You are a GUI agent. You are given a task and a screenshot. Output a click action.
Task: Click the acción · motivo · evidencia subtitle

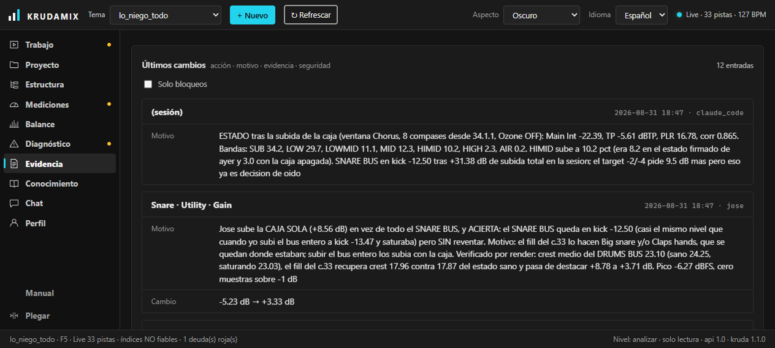pos(270,65)
